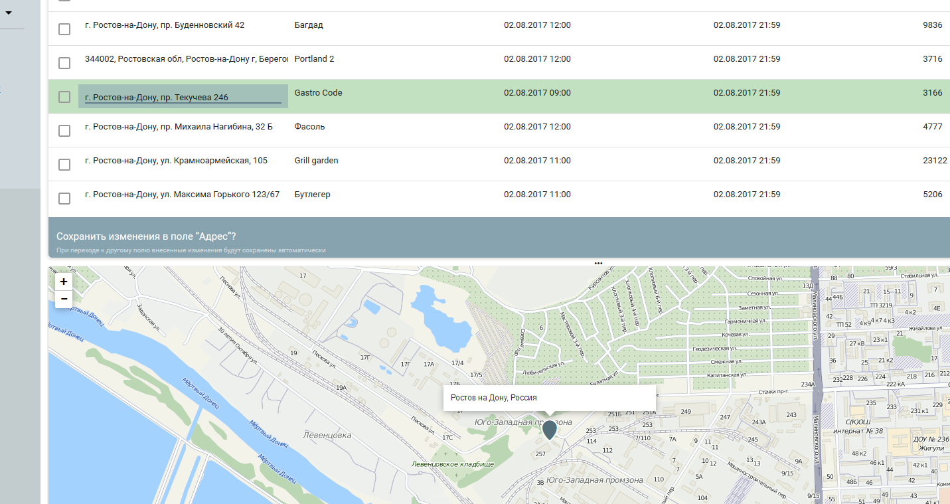The width and height of the screenshot is (950, 504).
Task: Tick checkbox for Буденновский 42 row
Action: click(x=64, y=29)
